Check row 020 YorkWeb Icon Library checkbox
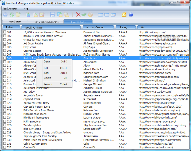Screen dimensions: 191x151 (x=5, y=102)
